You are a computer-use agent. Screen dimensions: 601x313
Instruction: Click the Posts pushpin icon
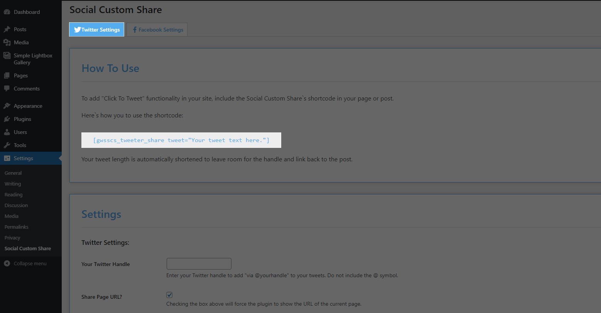click(x=7, y=29)
